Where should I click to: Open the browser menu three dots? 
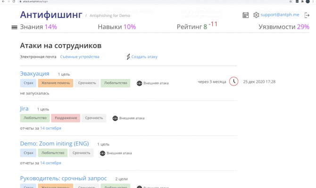coord(313,1)
